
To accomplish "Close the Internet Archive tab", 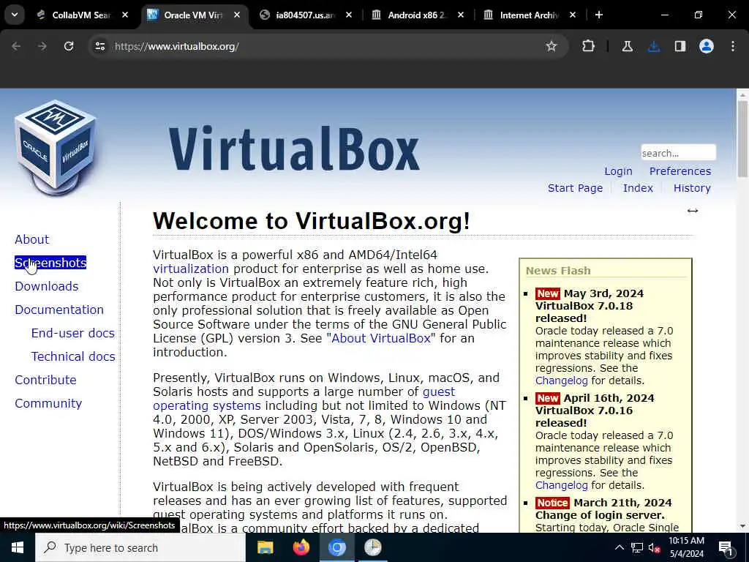I will [x=572, y=15].
